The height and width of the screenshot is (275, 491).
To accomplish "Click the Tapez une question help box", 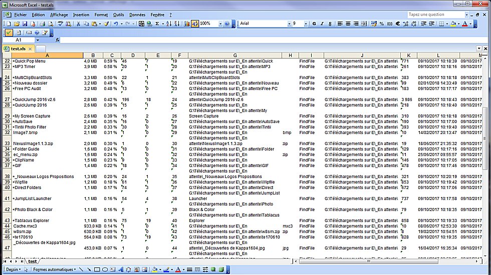I will [x=435, y=14].
